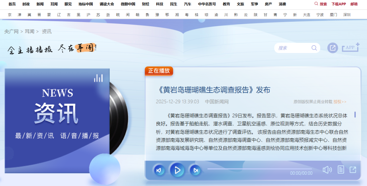Select the 军事 navigation item

[255, 4]
